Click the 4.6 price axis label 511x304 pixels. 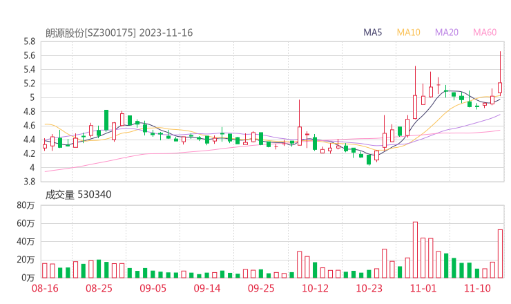(x=29, y=126)
